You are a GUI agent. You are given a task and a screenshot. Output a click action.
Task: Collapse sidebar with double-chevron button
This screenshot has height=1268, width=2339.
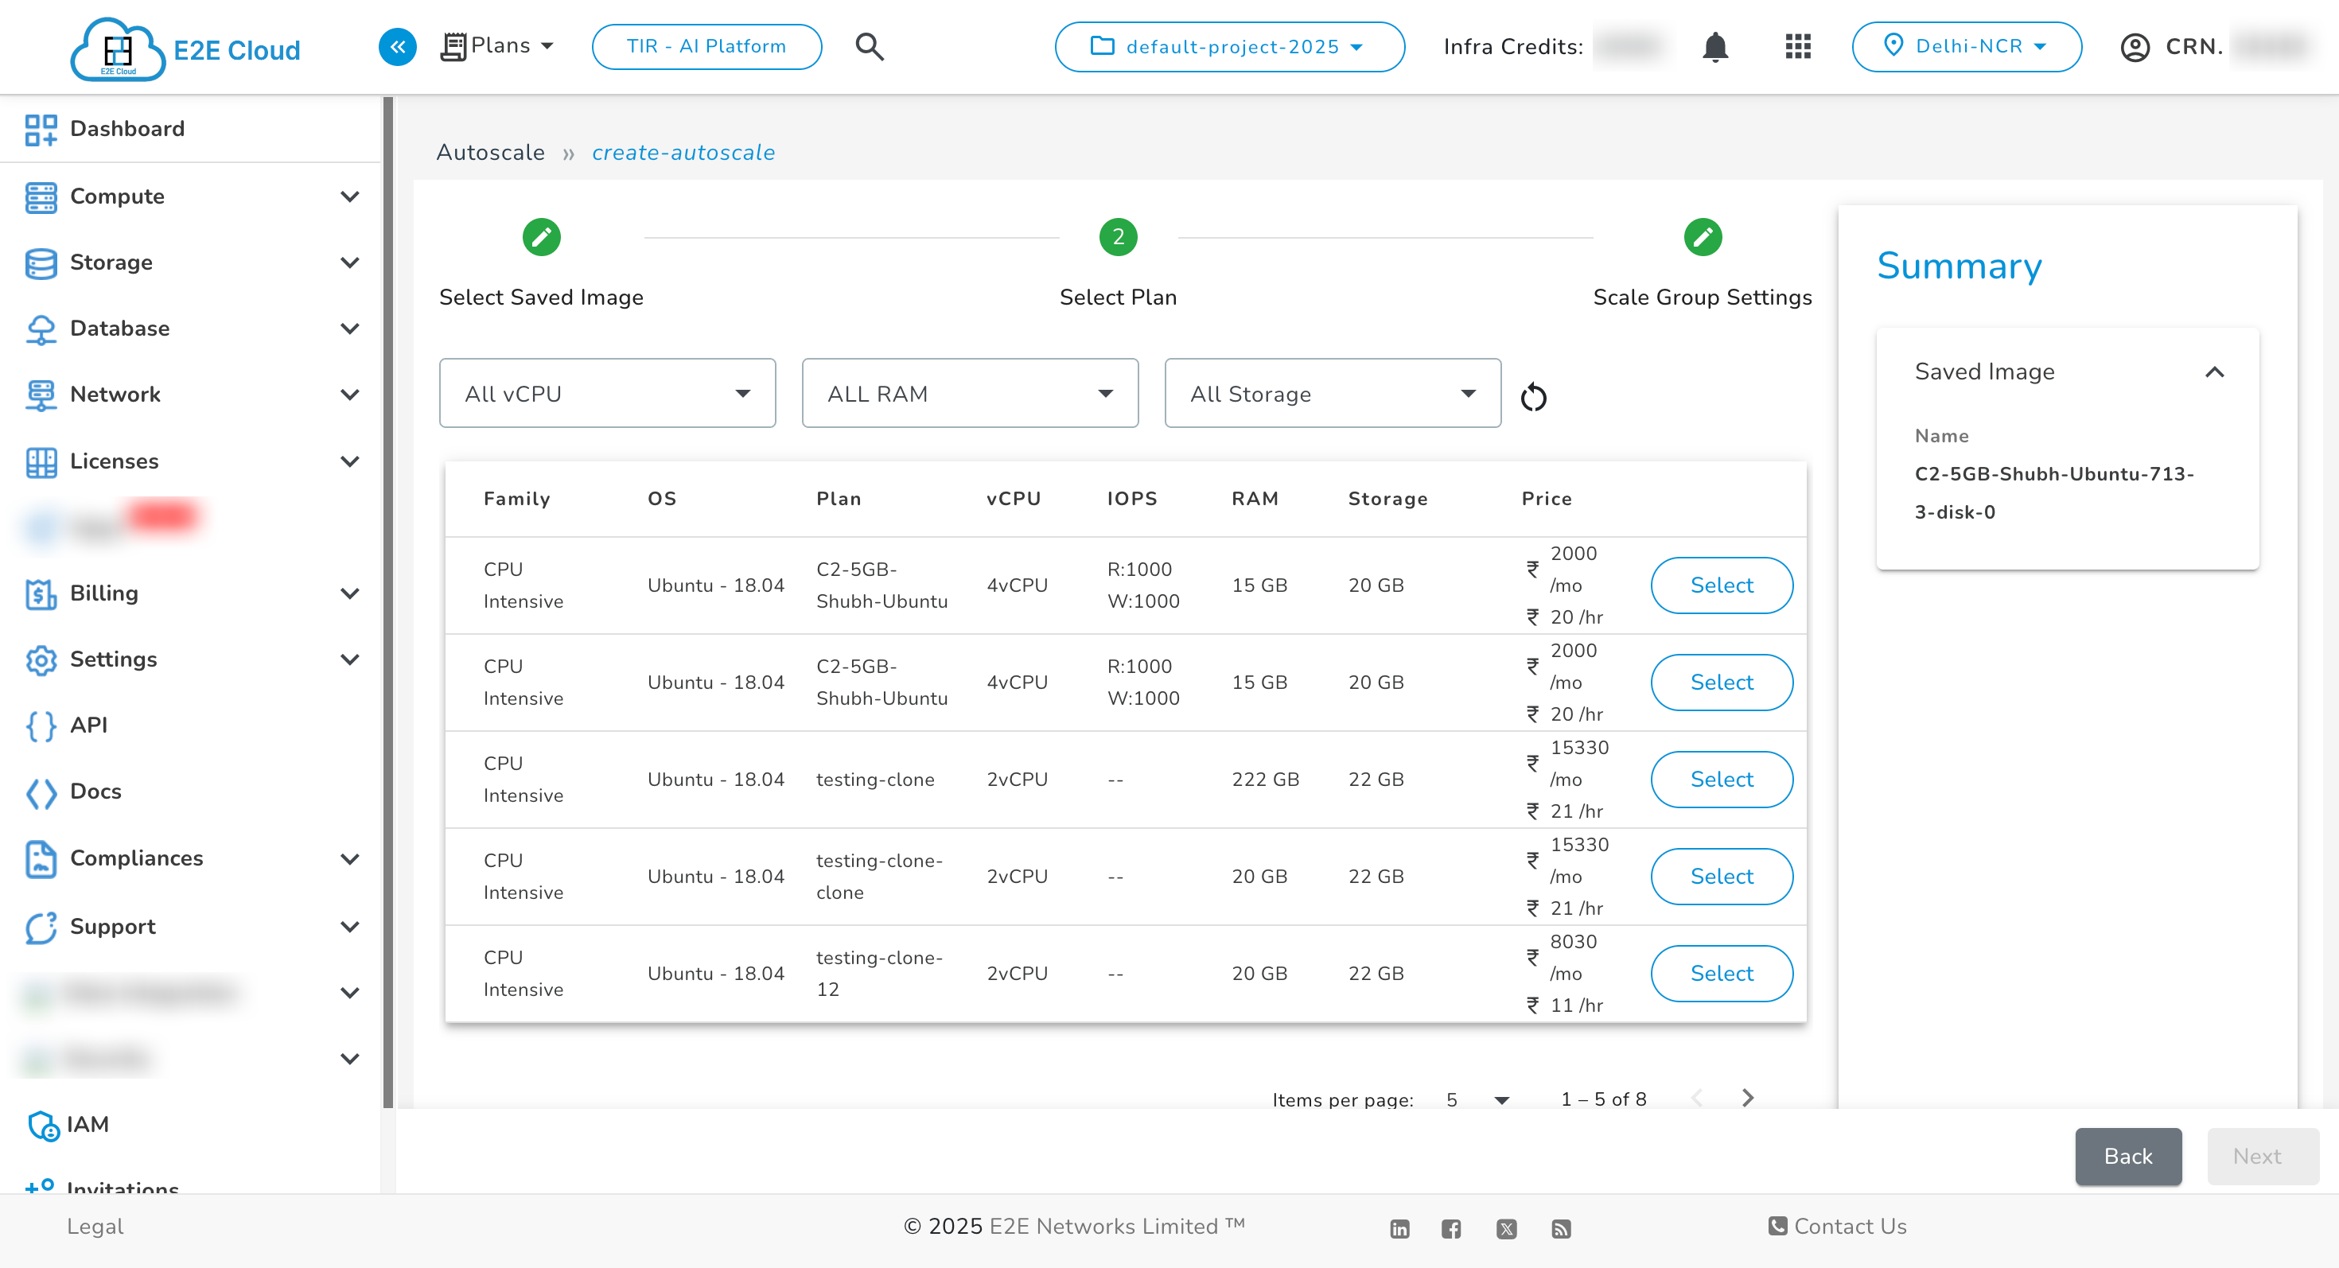397,46
